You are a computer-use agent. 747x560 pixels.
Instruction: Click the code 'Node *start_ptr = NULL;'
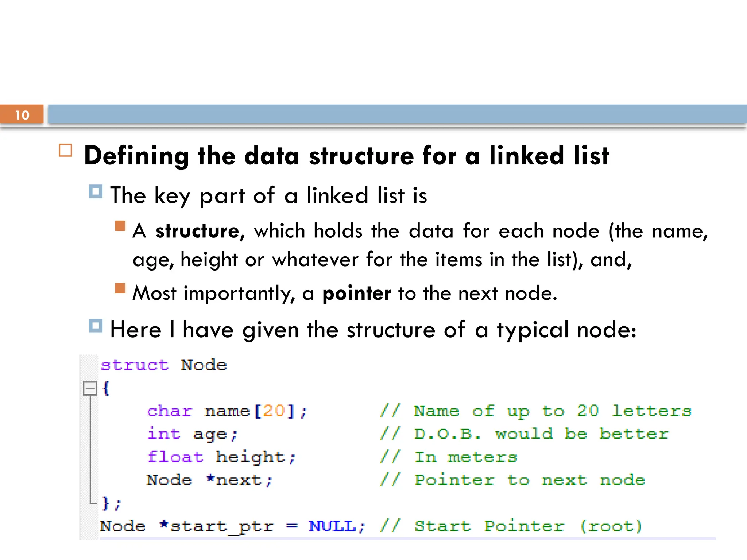[x=232, y=526]
